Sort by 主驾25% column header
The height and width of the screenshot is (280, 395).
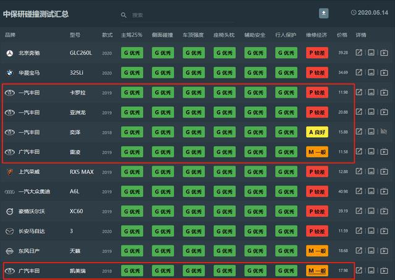[131, 35]
